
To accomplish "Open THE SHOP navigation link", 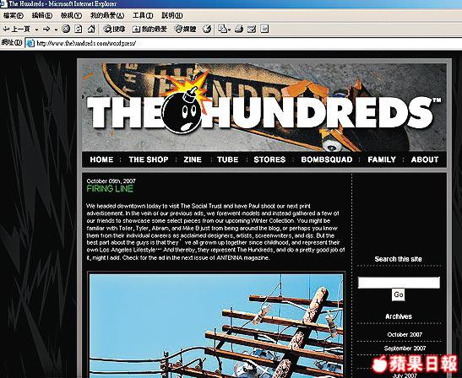I will [x=149, y=159].
